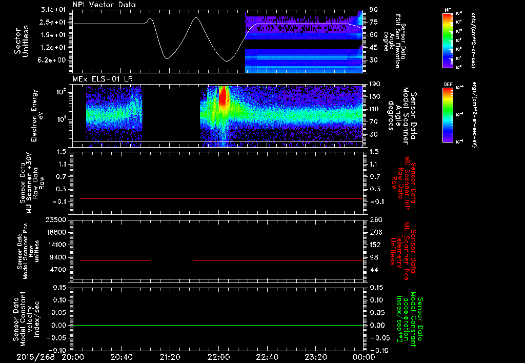This screenshot has height=363, width=525.
Task: Click the ESH Sun Elevation Angle axis title
Action: [395, 41]
